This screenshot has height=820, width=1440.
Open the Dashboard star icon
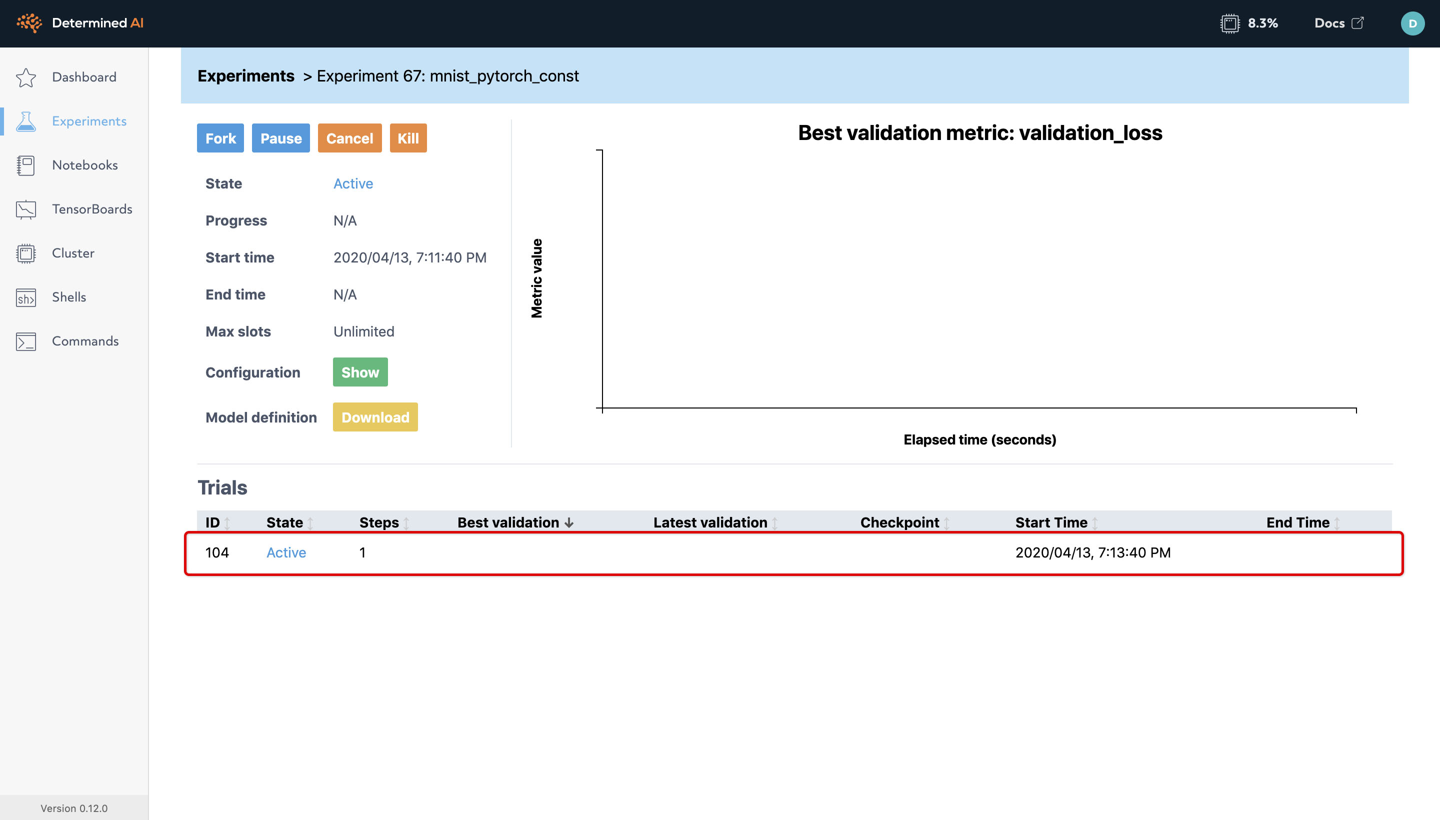pyautogui.click(x=26, y=77)
